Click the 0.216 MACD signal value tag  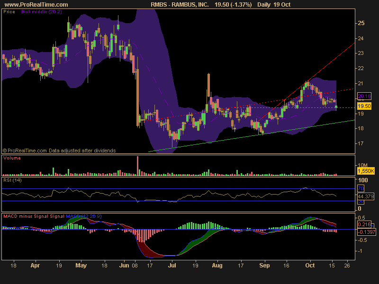pos(364,224)
